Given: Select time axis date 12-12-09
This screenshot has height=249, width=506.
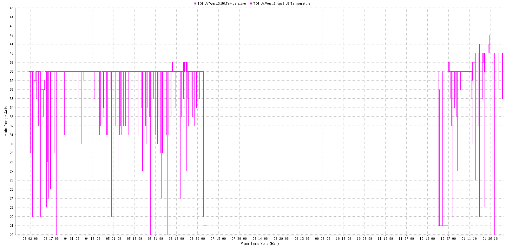Looking at the screenshot, I should pos(427,239).
